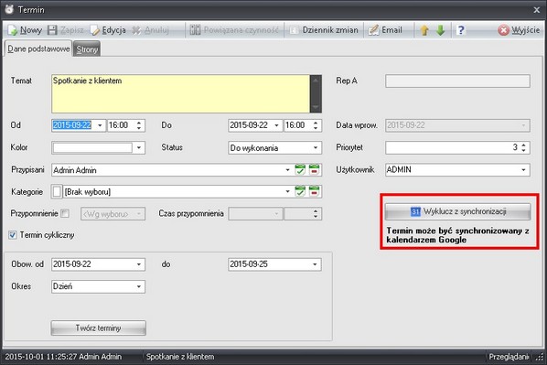547x365 pixels.
Task: Open help with the question mark icon
Action: pos(460,30)
